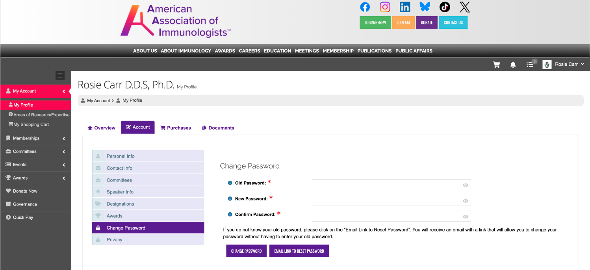Screen dimensions: 590x270
Task: Open the TikTok social icon
Action: pos(445,7)
